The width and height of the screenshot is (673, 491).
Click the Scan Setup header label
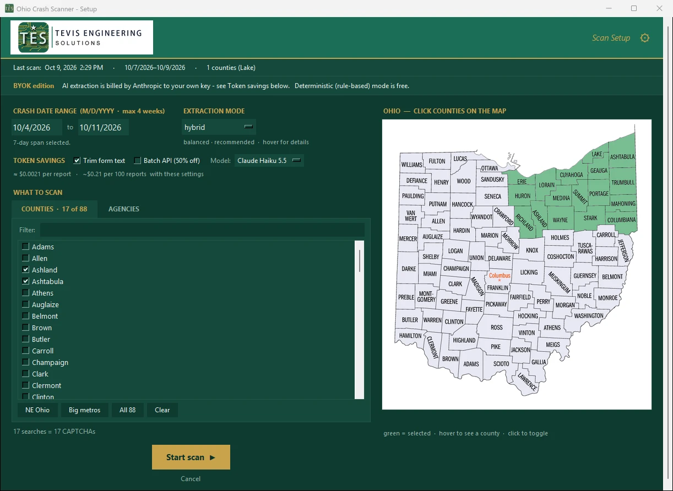(611, 38)
